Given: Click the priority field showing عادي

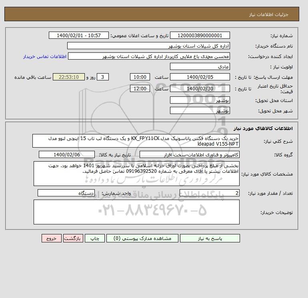Looking at the screenshot, I should (x=200, y=66).
